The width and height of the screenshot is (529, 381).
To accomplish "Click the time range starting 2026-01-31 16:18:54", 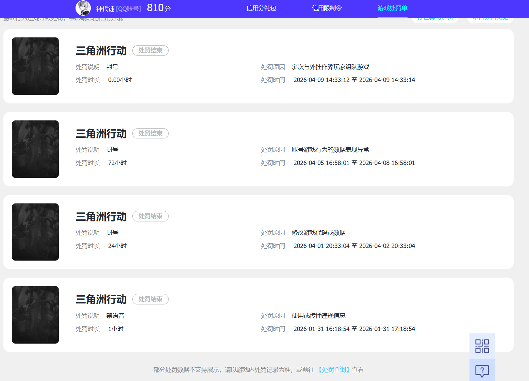I will 354,329.
